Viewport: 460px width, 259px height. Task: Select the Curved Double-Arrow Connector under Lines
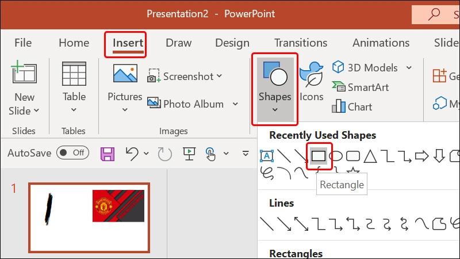[x=405, y=224]
